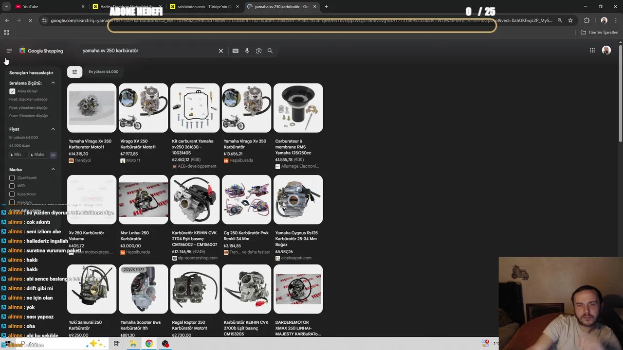Check the MSR brand checkbox
This screenshot has height=350, width=623.
coord(12,186)
